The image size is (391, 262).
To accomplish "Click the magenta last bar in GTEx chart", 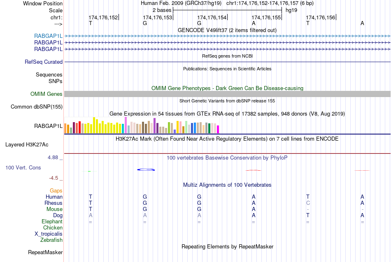I will 218,130.
